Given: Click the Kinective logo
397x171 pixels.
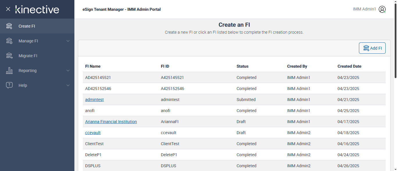Looking at the screenshot, I should coord(37,9).
